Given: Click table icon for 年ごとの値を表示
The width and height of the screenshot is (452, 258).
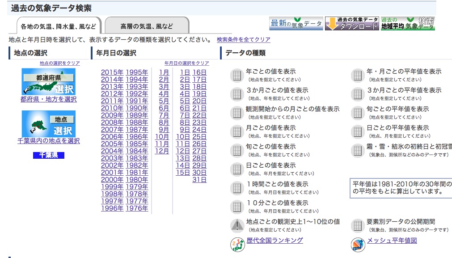Looking at the screenshot, I should 237,75.
